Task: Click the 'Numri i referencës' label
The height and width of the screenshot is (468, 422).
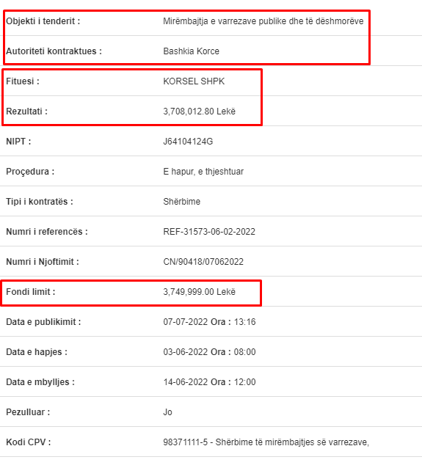Action: (47, 232)
